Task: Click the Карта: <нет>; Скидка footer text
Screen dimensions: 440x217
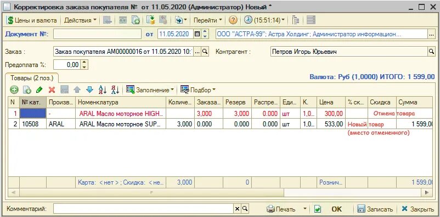Action: [x=121, y=182]
